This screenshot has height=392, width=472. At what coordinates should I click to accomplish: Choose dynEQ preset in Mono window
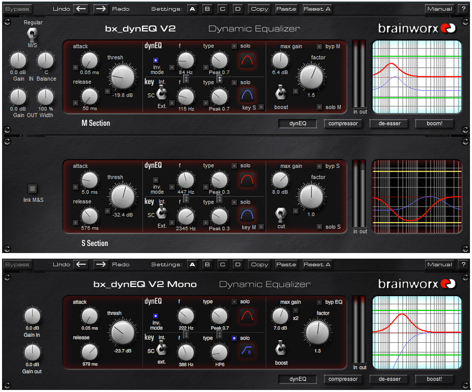pos(298,379)
